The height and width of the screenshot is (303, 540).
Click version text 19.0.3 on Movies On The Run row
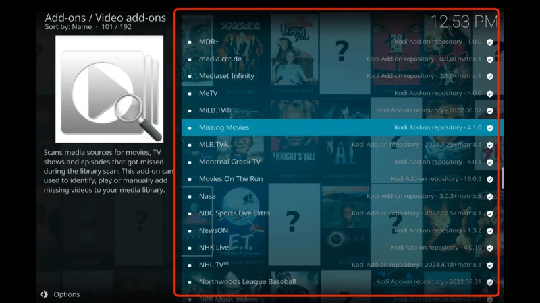[472, 179]
